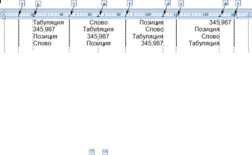
Task: Click Табуляция in the left-aligned first column
Action: click(48, 22)
